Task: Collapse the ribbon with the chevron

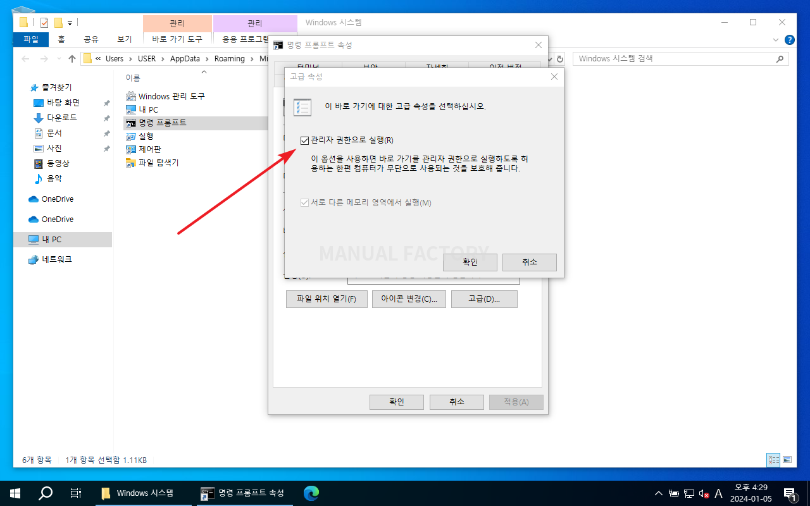Action: [x=776, y=39]
